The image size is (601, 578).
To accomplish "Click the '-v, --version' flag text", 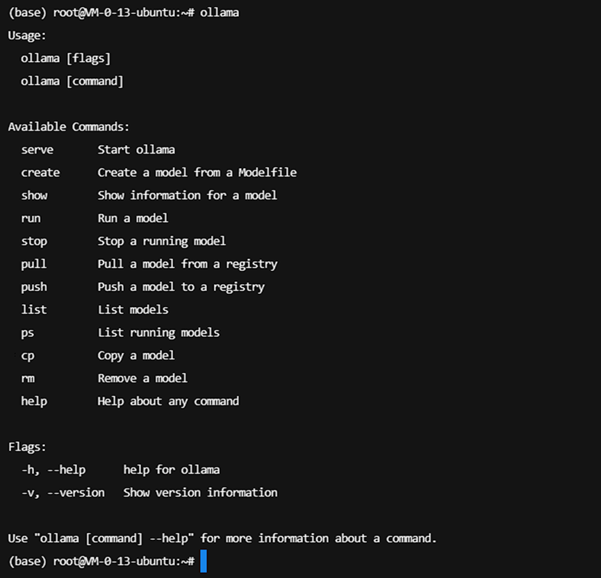I will 63,493.
